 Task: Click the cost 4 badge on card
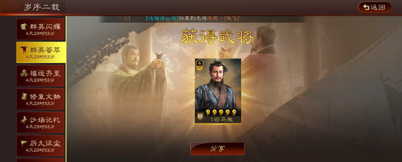199,65
